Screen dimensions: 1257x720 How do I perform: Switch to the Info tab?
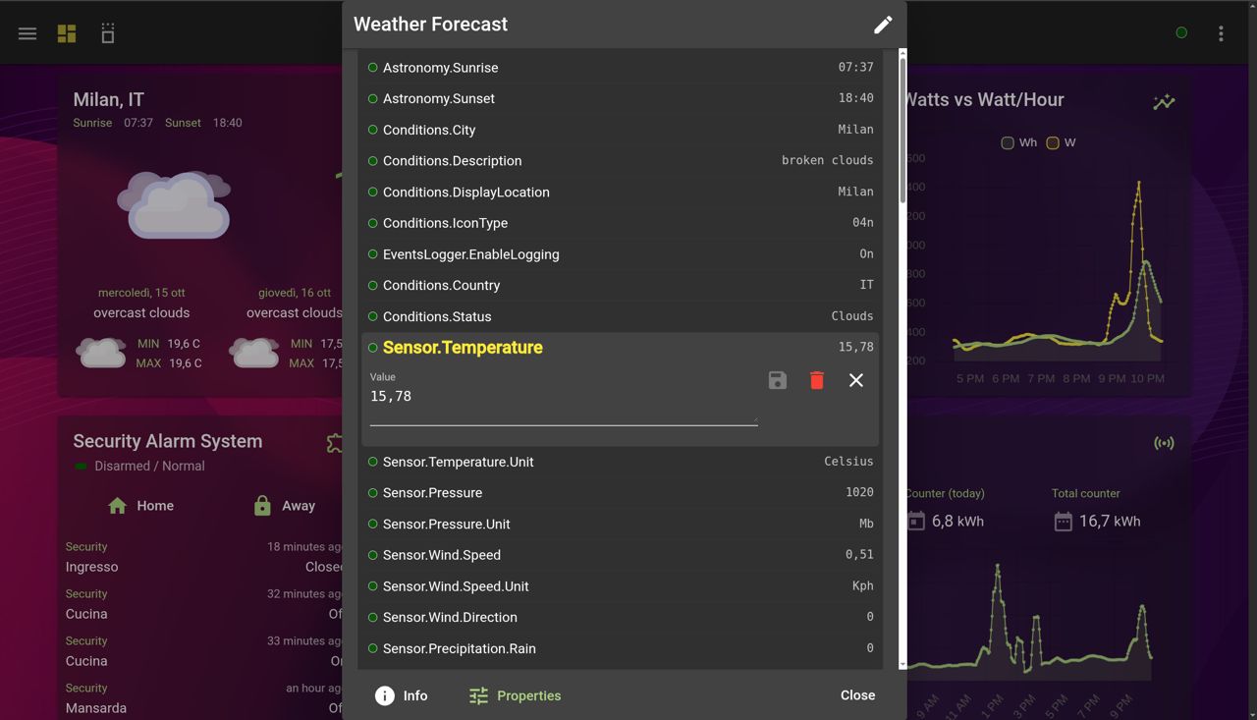click(402, 695)
